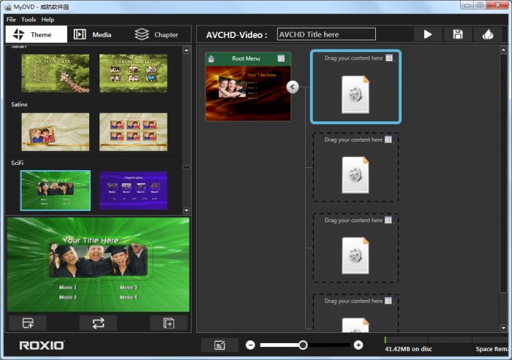Click the Burn disc flame icon
Image resolution: width=512 pixels, height=360 pixels.
(488, 34)
